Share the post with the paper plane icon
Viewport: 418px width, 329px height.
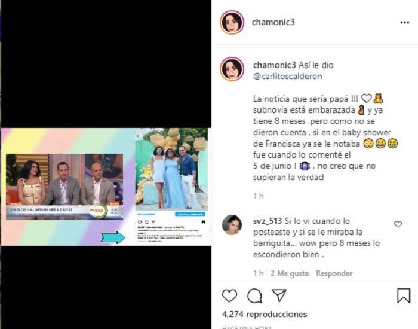(279, 295)
